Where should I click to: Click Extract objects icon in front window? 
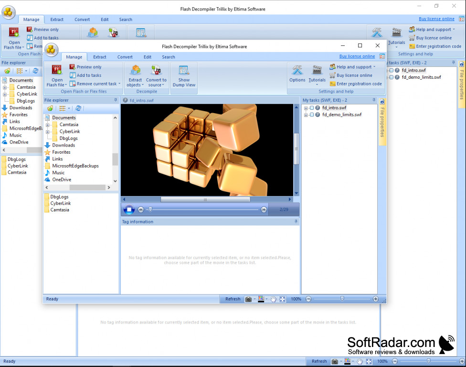pyautogui.click(x=136, y=70)
